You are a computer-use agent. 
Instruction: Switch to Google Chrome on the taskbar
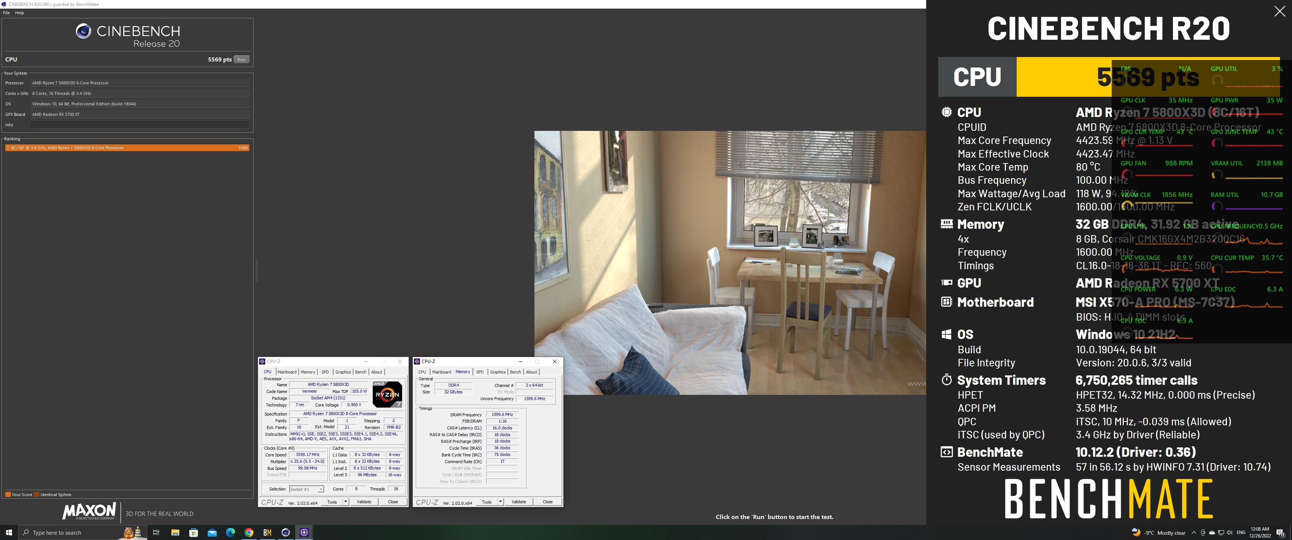(x=249, y=532)
